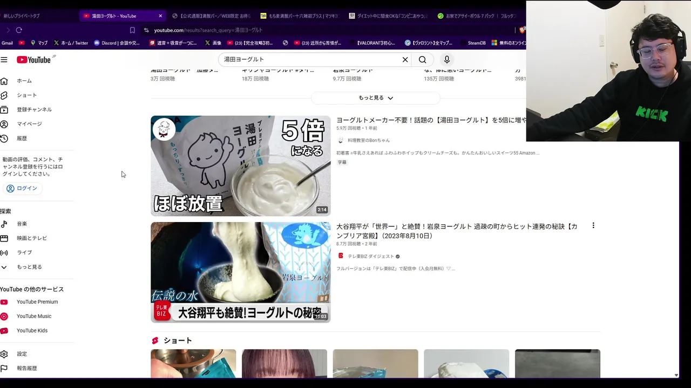This screenshot has height=388, width=691.
Task: Open the YouTube hamburger guide menu
Action: click(x=4, y=60)
